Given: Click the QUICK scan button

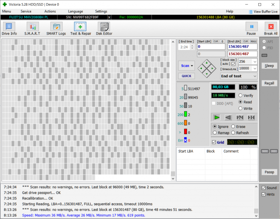Looking at the screenshot, I should (x=187, y=76).
